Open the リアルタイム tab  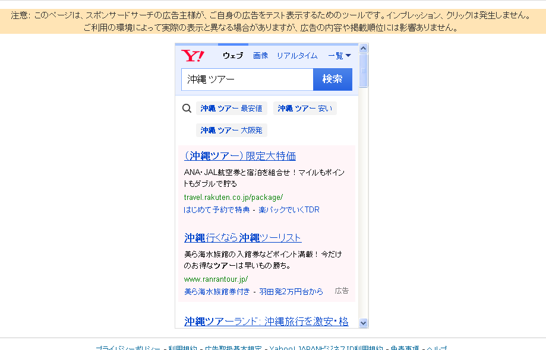tap(297, 56)
